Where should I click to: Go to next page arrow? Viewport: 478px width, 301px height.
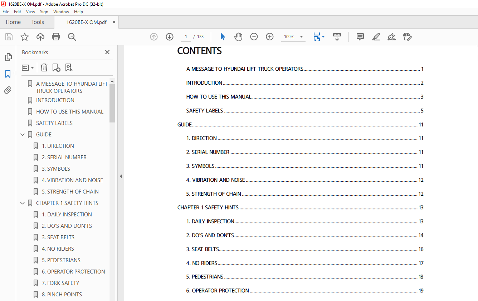[170, 37]
